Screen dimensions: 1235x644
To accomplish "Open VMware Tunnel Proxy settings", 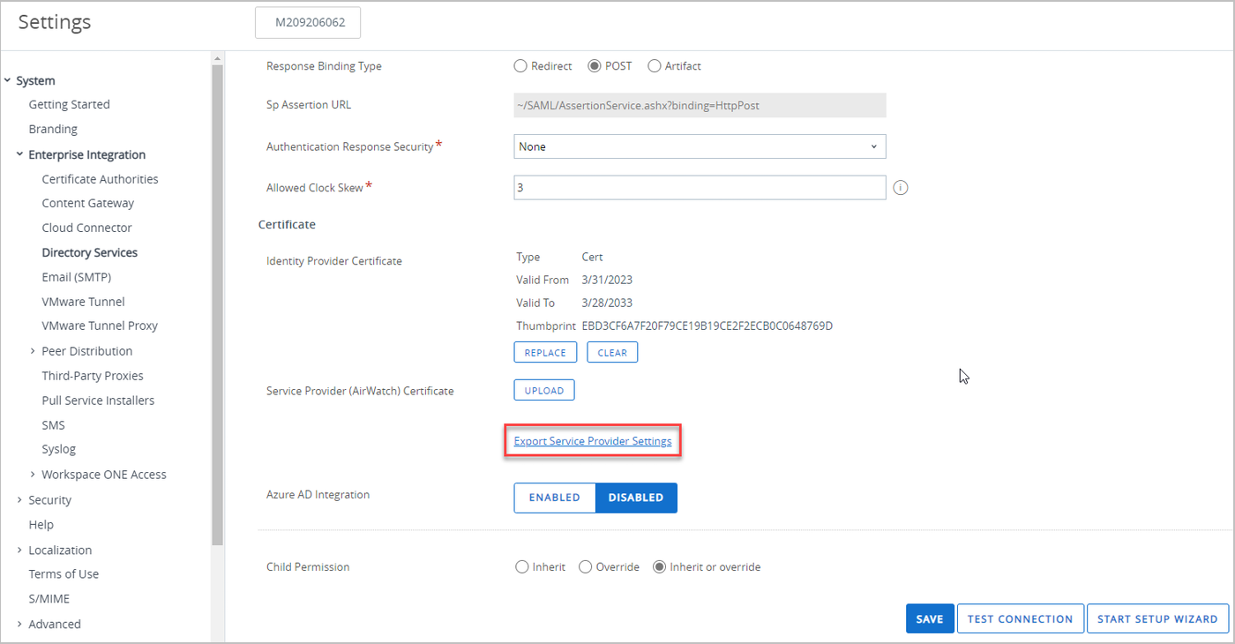I will 100,326.
